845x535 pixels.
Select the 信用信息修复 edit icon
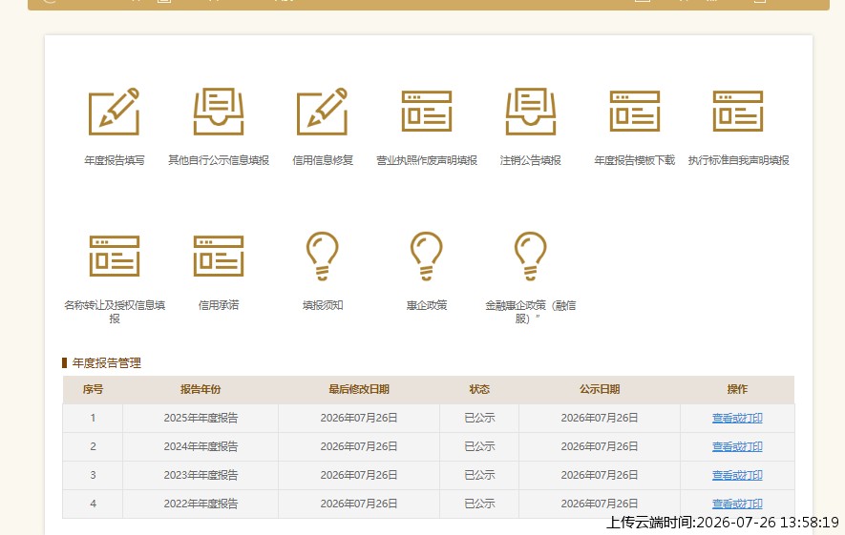(323, 112)
